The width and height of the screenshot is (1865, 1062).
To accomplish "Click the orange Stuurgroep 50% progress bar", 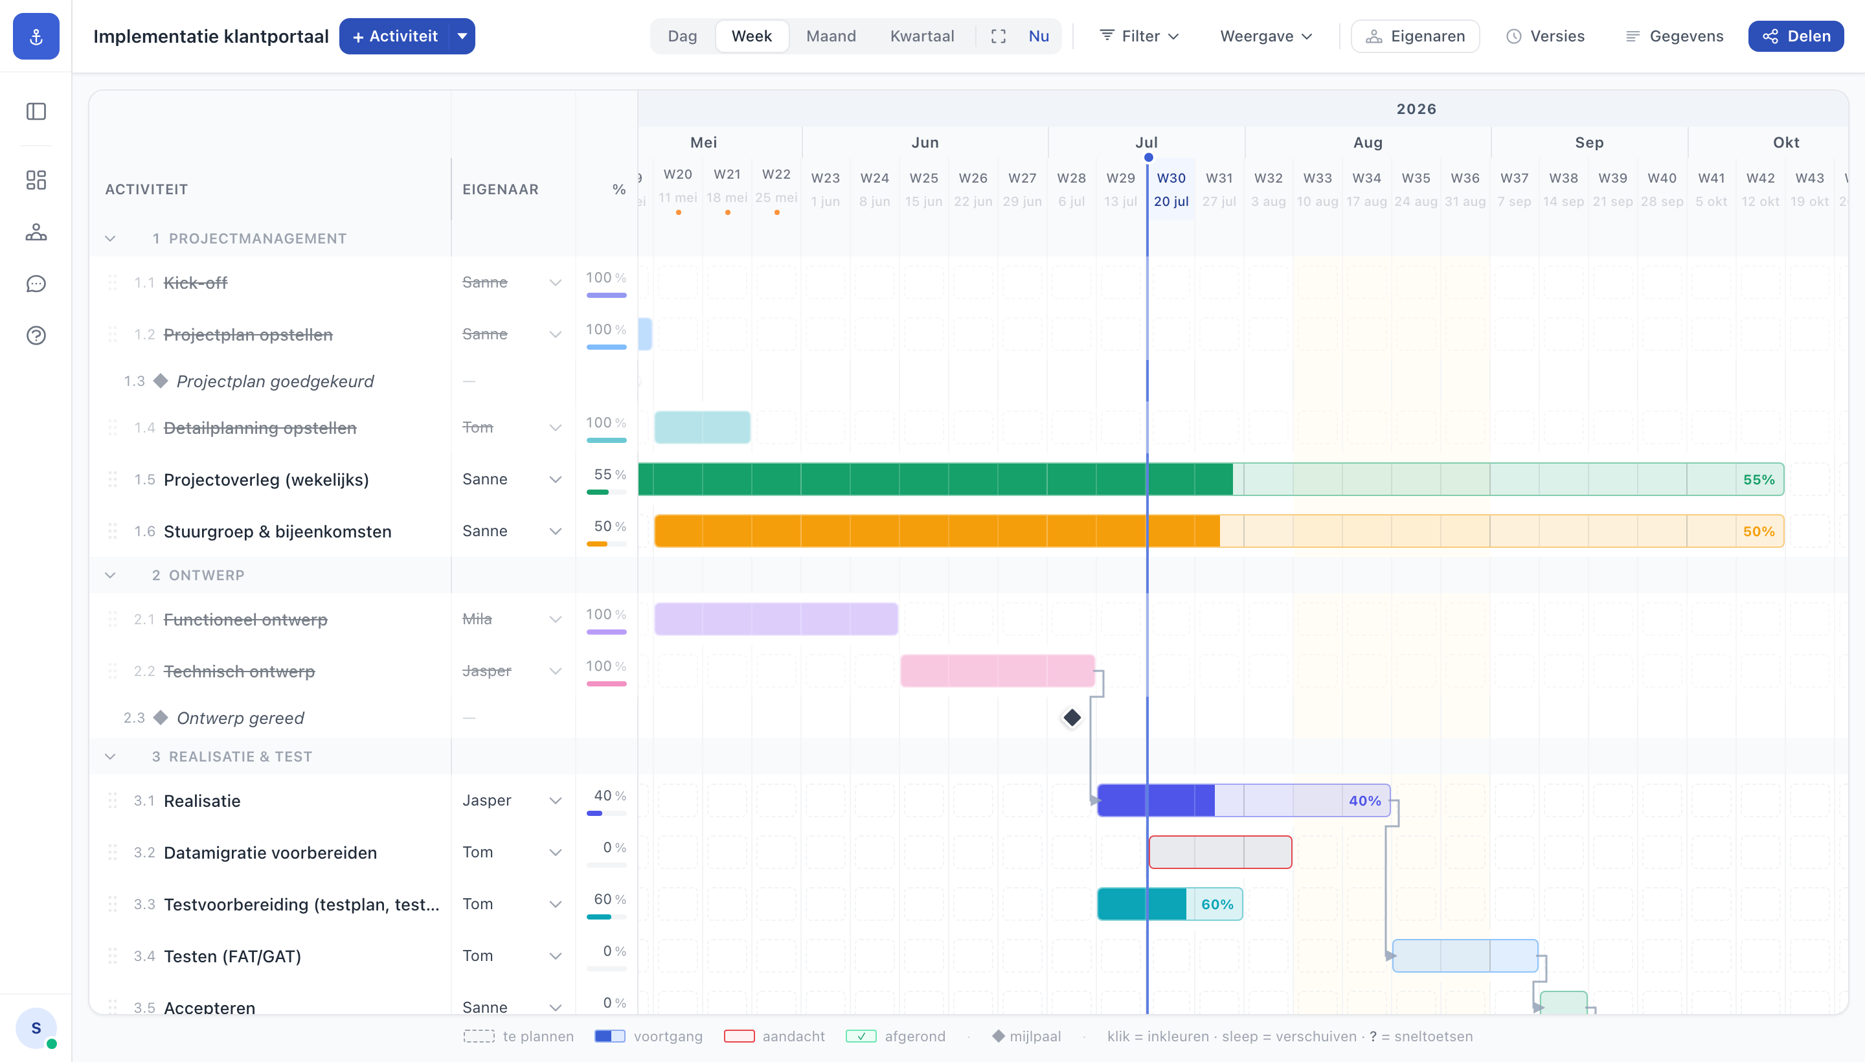I will [x=1219, y=531].
